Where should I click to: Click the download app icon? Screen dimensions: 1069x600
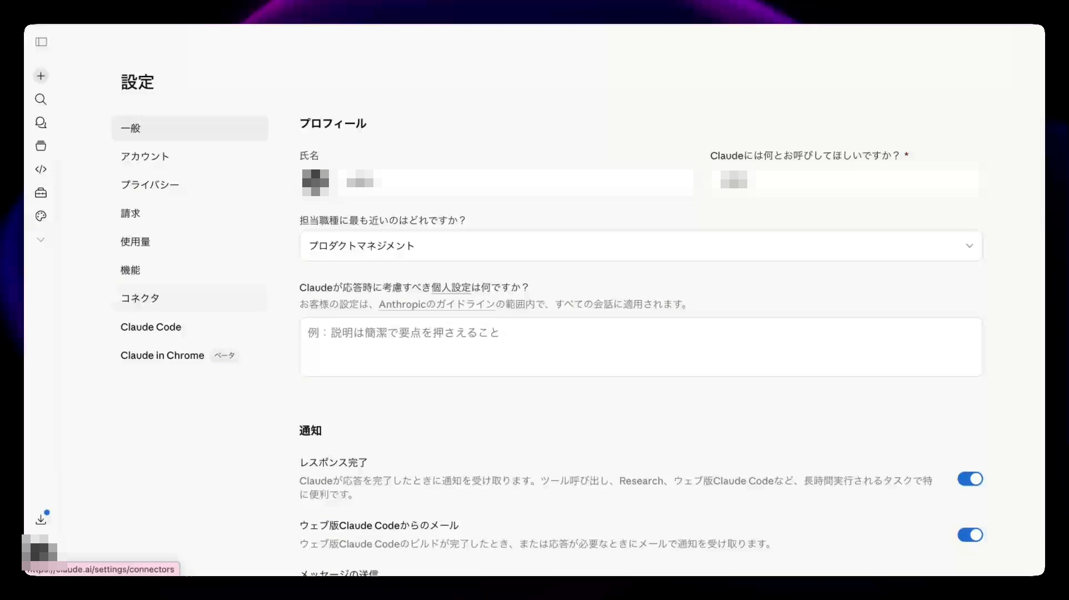(x=41, y=519)
